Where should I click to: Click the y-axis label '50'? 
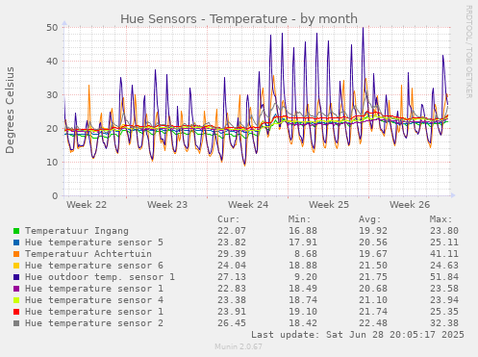tap(52, 28)
